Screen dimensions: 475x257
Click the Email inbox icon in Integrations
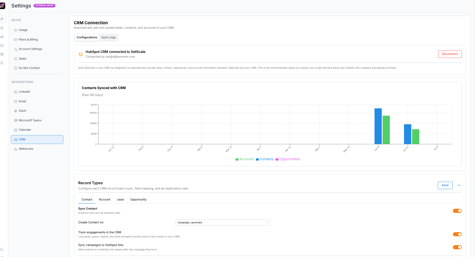tap(16, 101)
